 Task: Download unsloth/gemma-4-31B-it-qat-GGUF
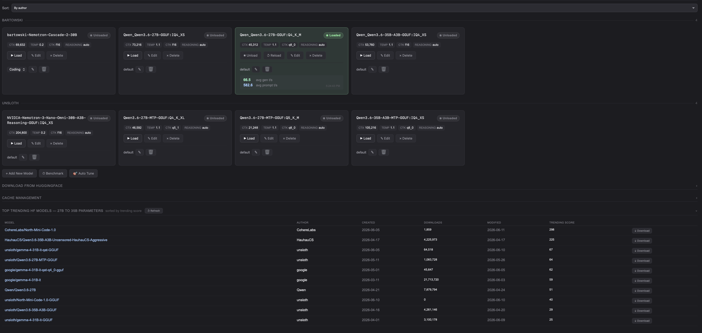coord(642,251)
